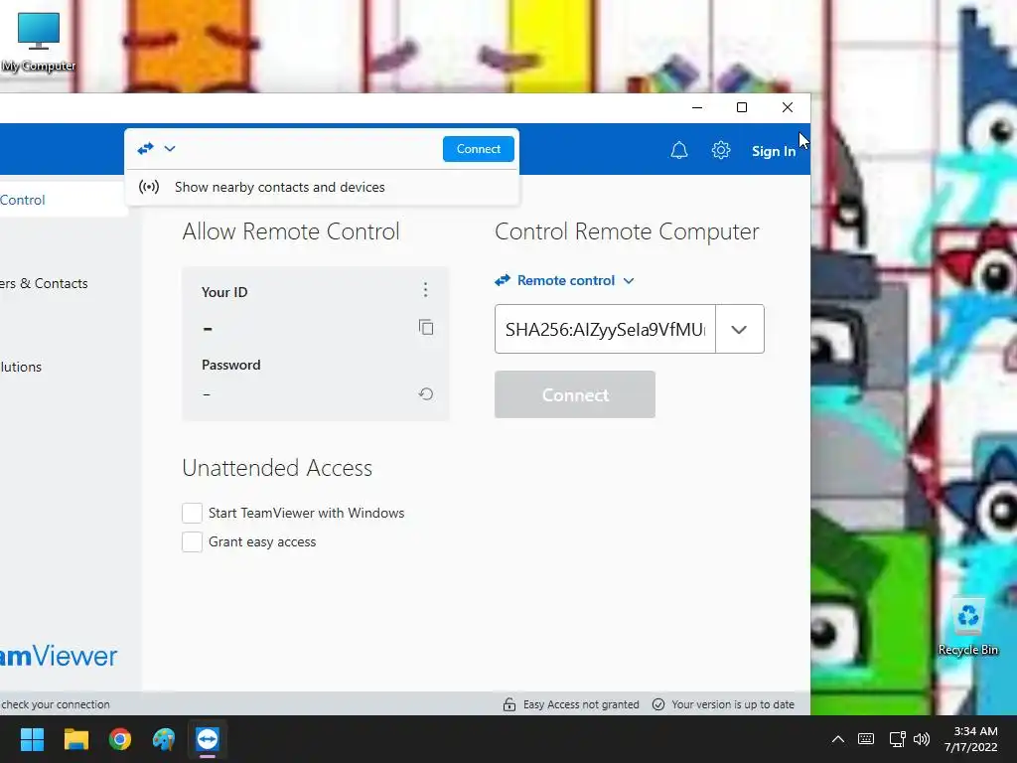Open Paint app from taskbar
The height and width of the screenshot is (763, 1017).
pos(164,739)
